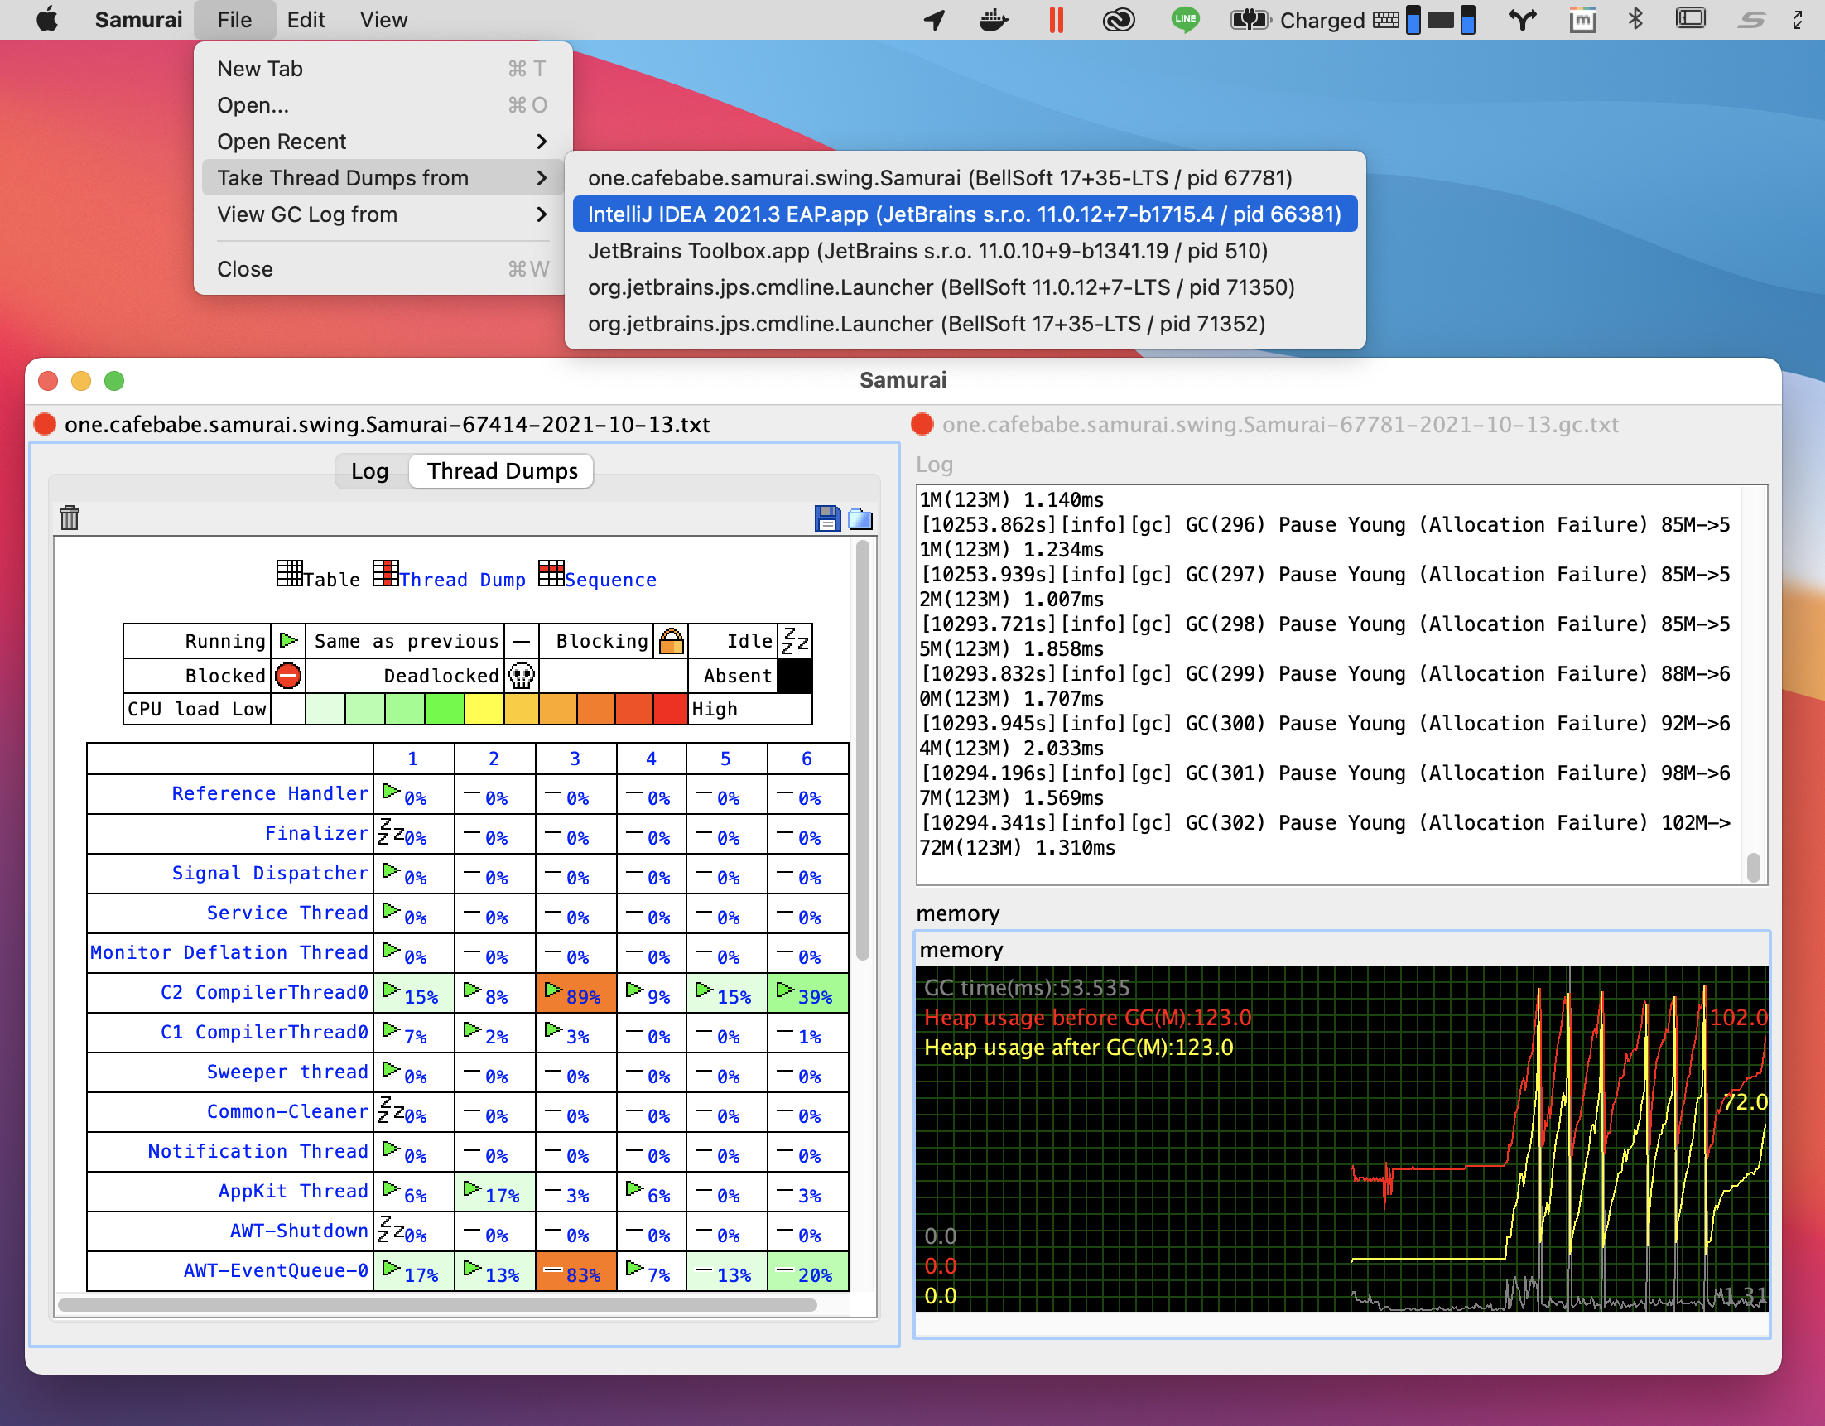Click the bright green CPU load swatch
Image resolution: width=1825 pixels, height=1426 pixels.
[x=445, y=709]
